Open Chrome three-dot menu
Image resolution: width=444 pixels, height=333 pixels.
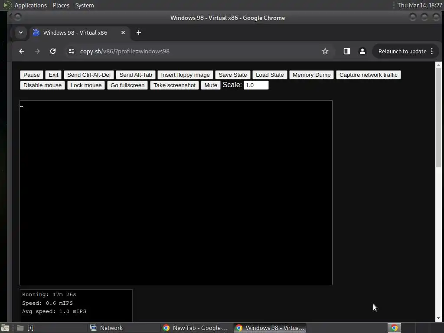pyautogui.click(x=432, y=51)
